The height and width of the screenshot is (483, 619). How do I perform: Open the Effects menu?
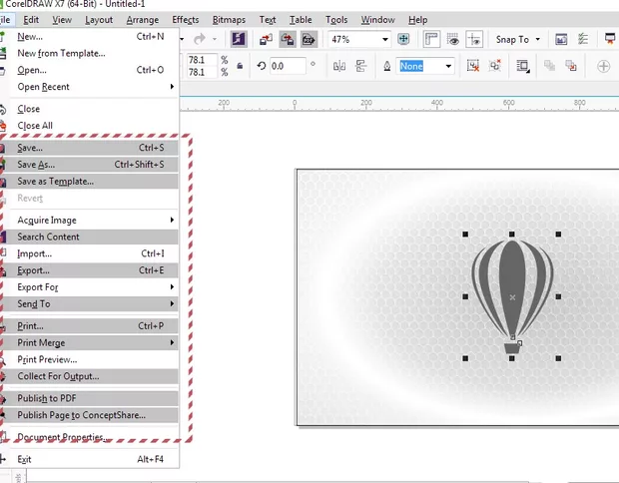point(185,20)
